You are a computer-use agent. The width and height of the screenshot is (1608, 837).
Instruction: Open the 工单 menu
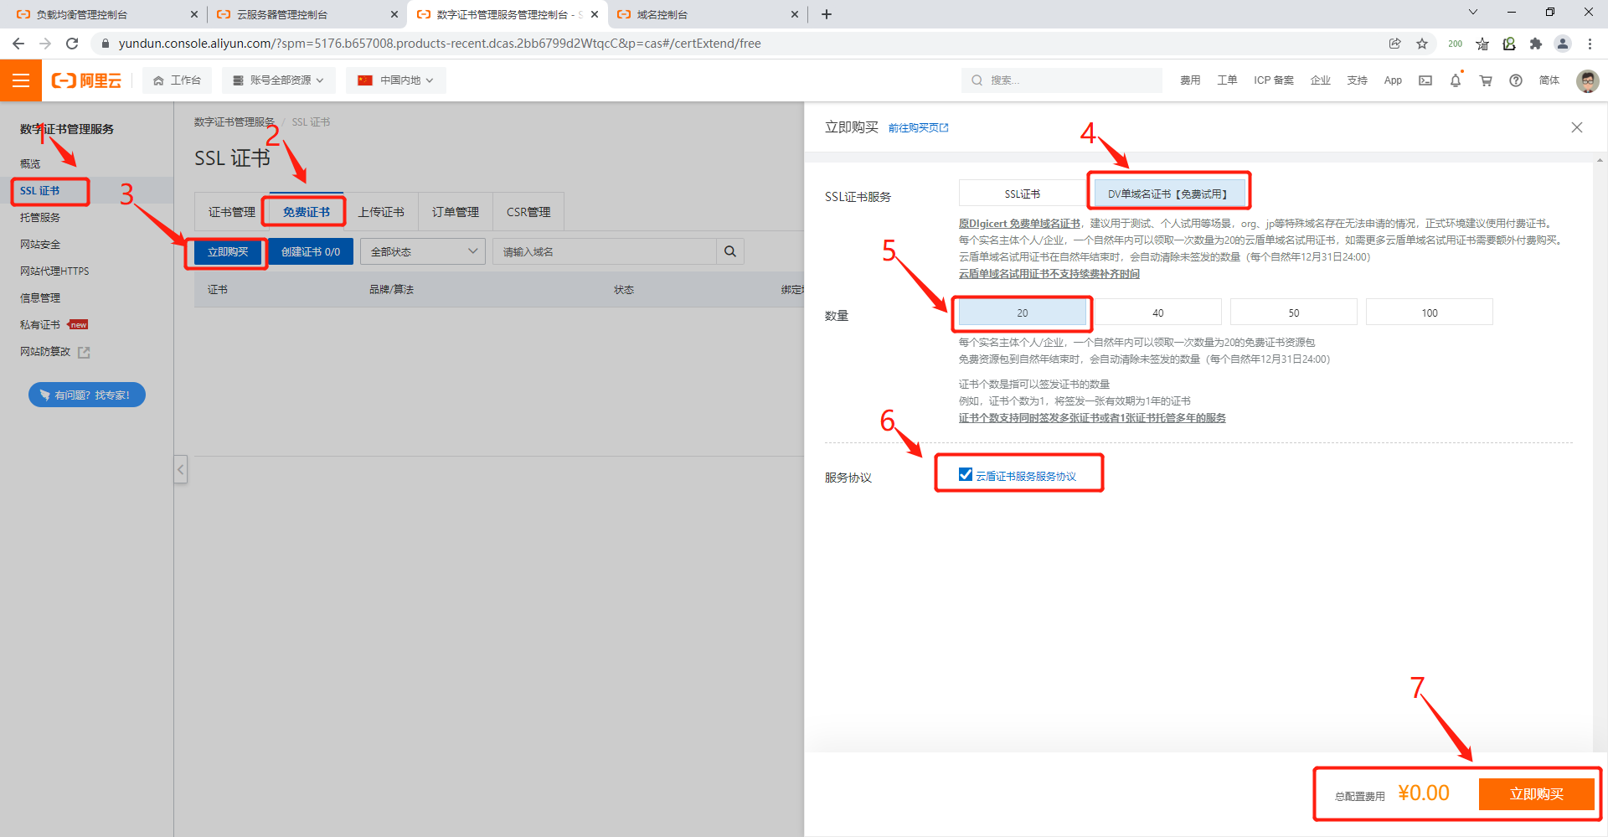click(x=1227, y=80)
